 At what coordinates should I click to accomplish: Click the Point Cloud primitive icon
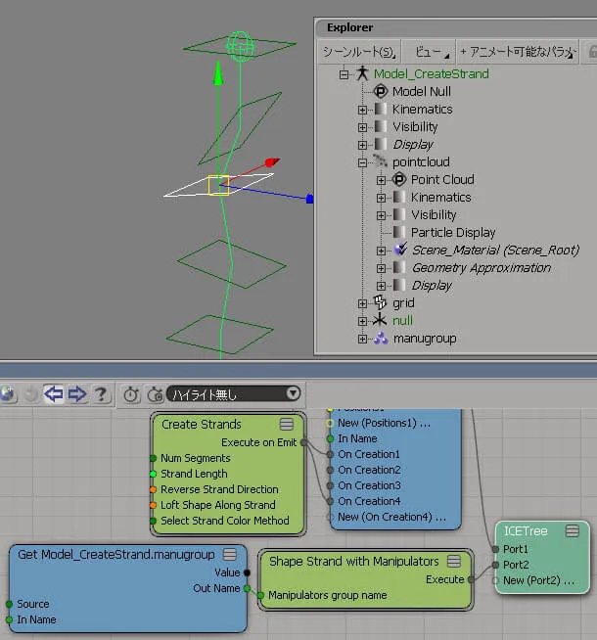(399, 179)
